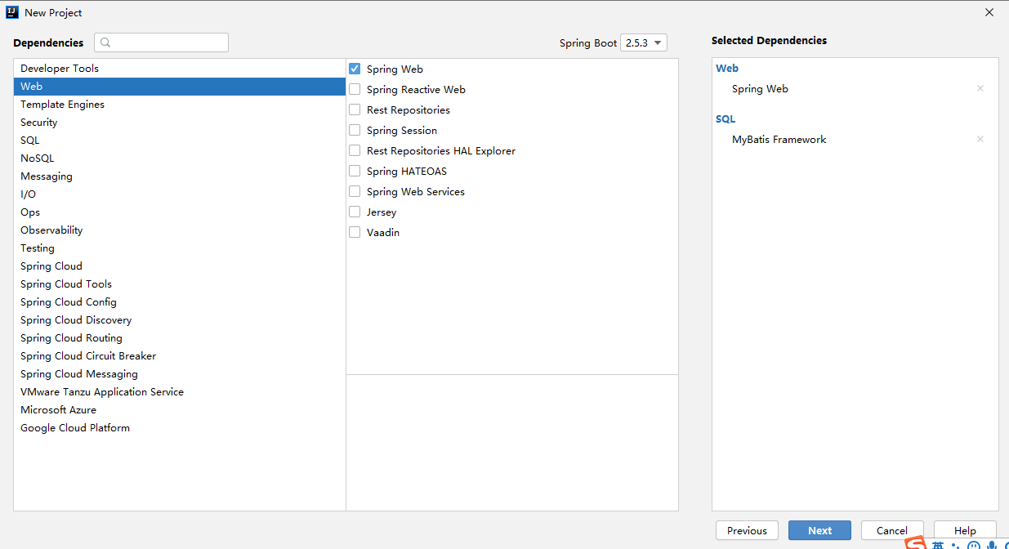
Task: Proceed with the Next button
Action: click(819, 530)
